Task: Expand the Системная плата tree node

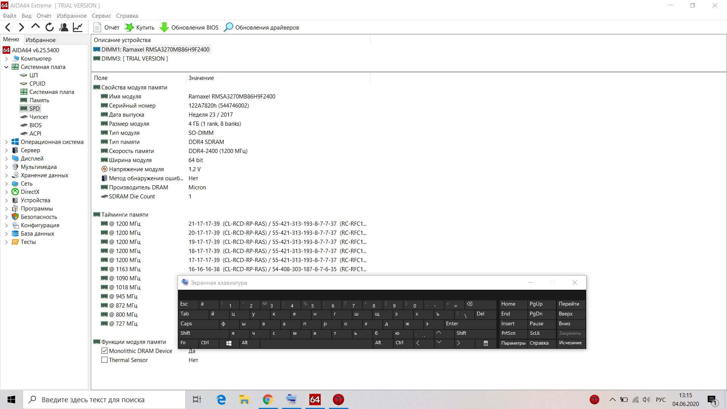Action: point(5,67)
